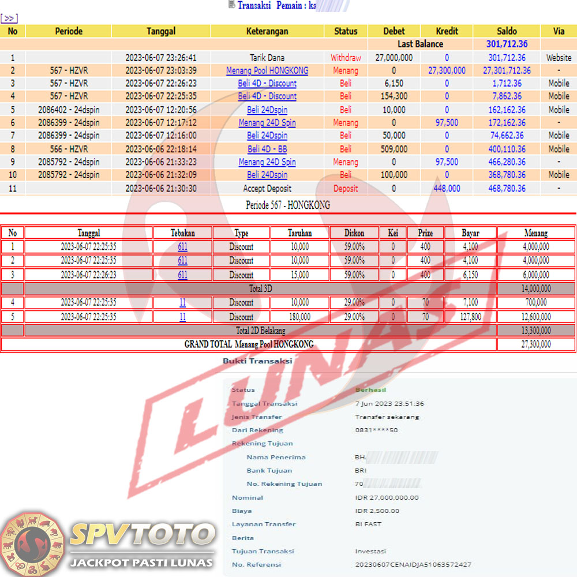Click Tebakan 11 link with 180,000 Taruhan

pyautogui.click(x=182, y=317)
